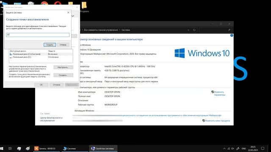Click the Изменить ключ продукта link
The width and height of the screenshot is (271, 152).
[x=217, y=121]
